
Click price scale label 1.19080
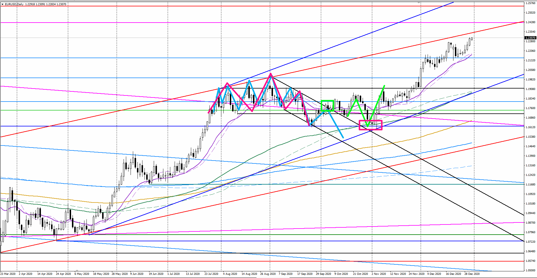coord(530,89)
